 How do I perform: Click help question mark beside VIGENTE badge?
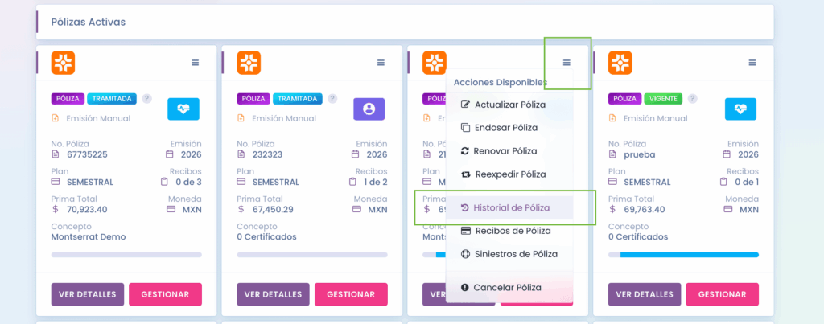pyautogui.click(x=693, y=99)
